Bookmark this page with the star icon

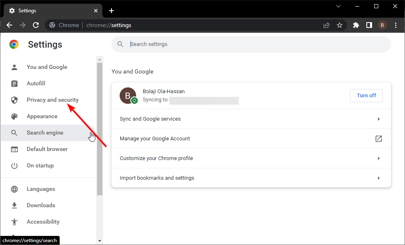click(x=340, y=25)
